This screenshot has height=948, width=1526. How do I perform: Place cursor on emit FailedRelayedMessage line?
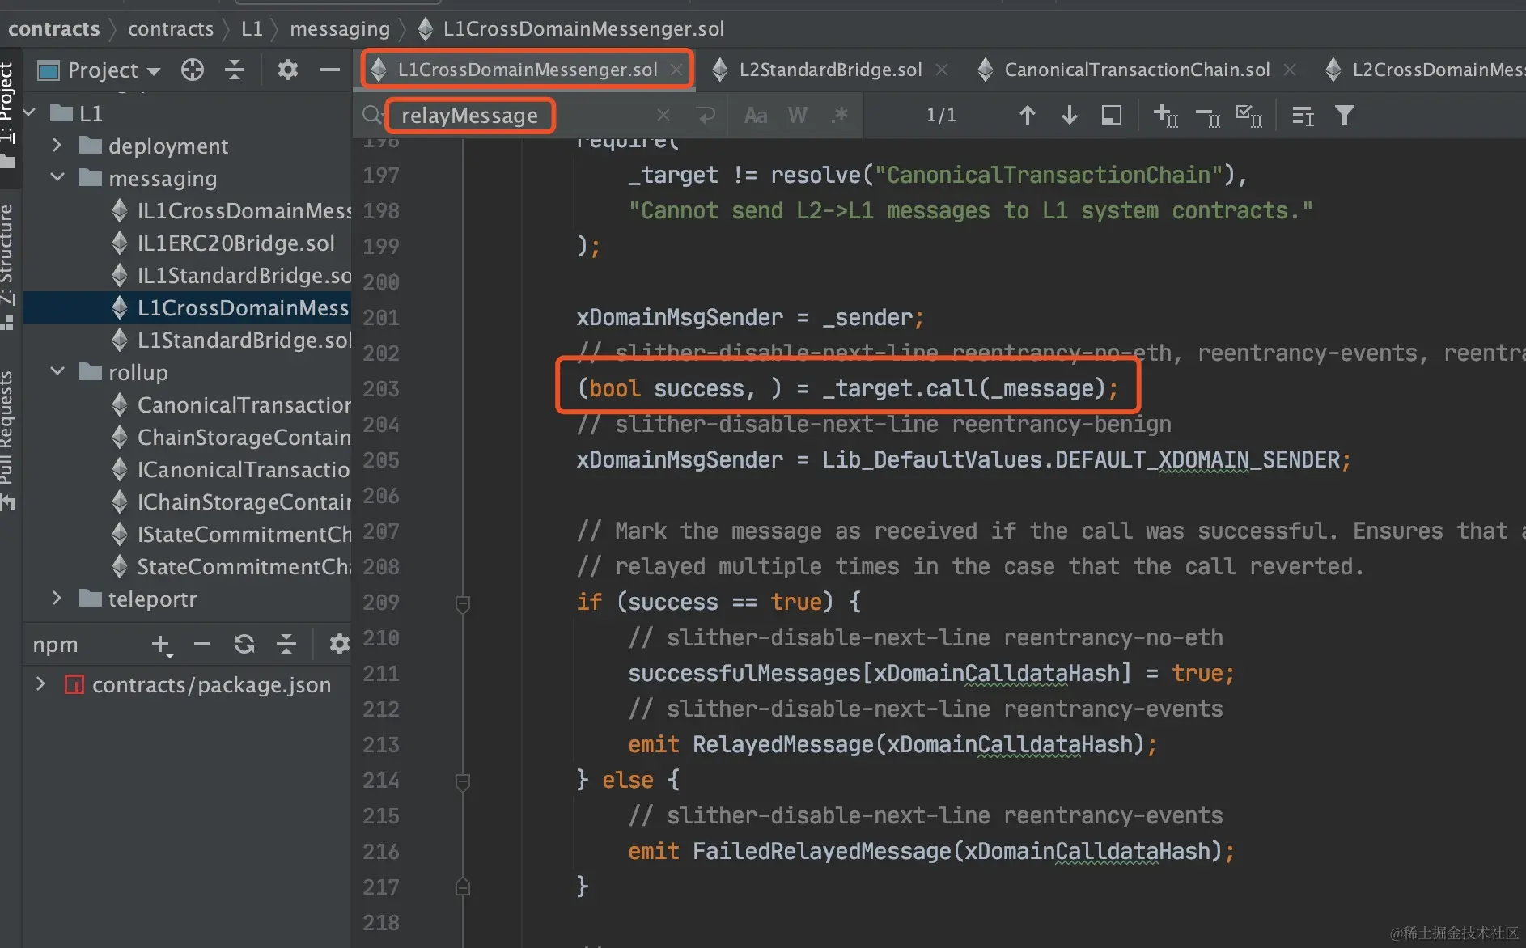[931, 851]
